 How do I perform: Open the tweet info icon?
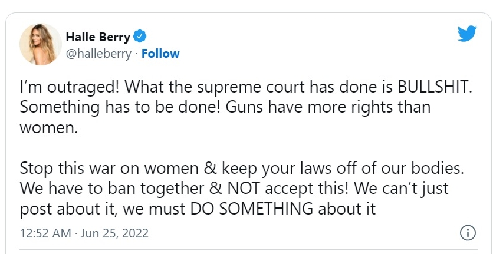coord(467,233)
